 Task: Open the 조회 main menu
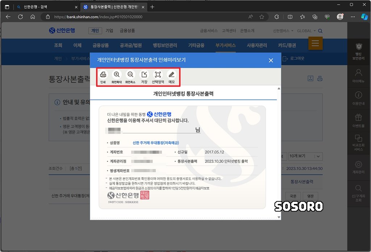coord(58,45)
